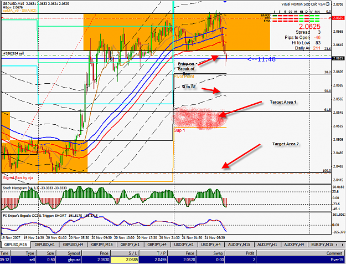Click the Target Area 2 text label
The image size is (346, 264).
coord(286,144)
